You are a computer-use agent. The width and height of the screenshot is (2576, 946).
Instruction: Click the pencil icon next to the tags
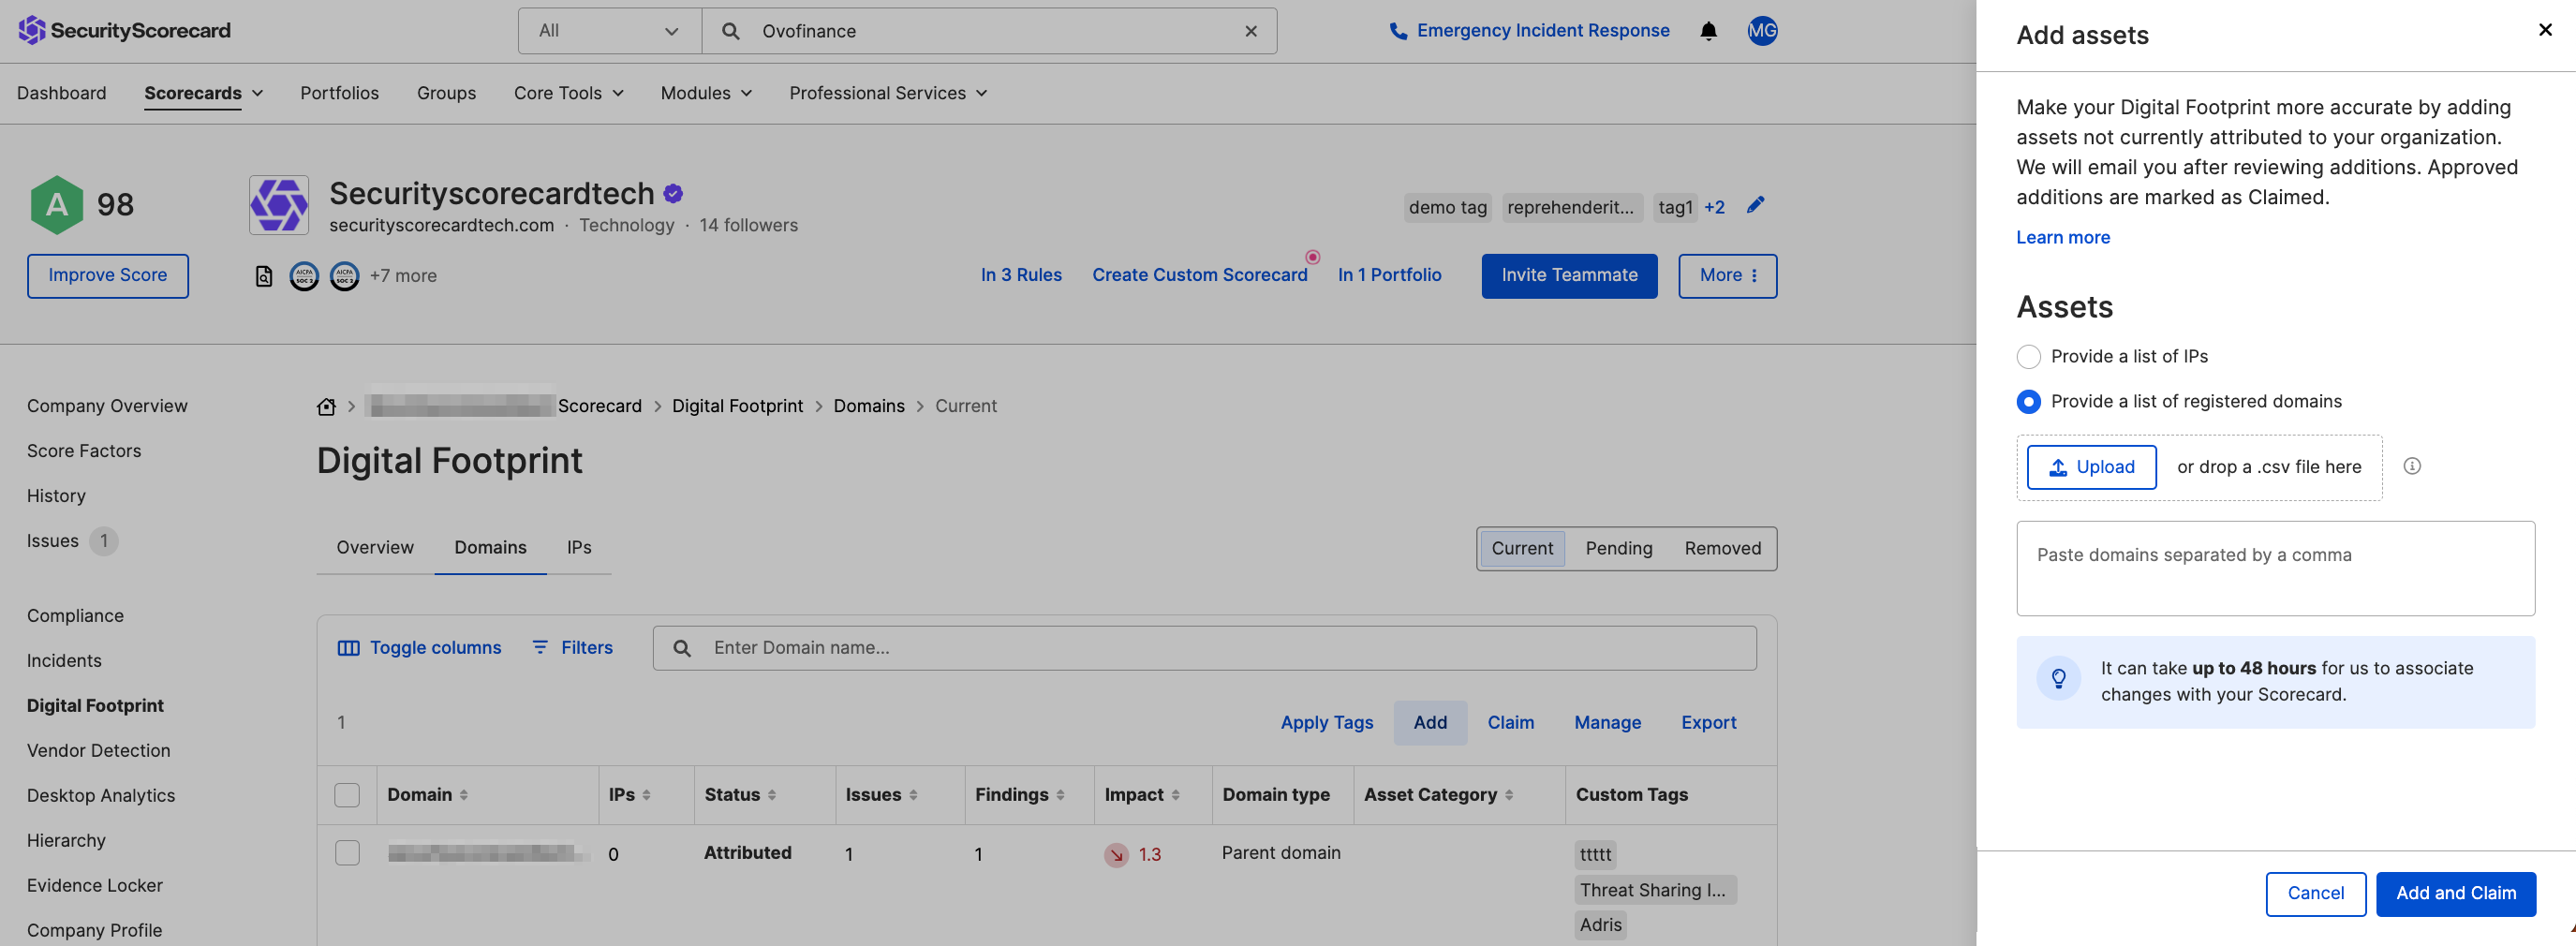click(x=1756, y=205)
